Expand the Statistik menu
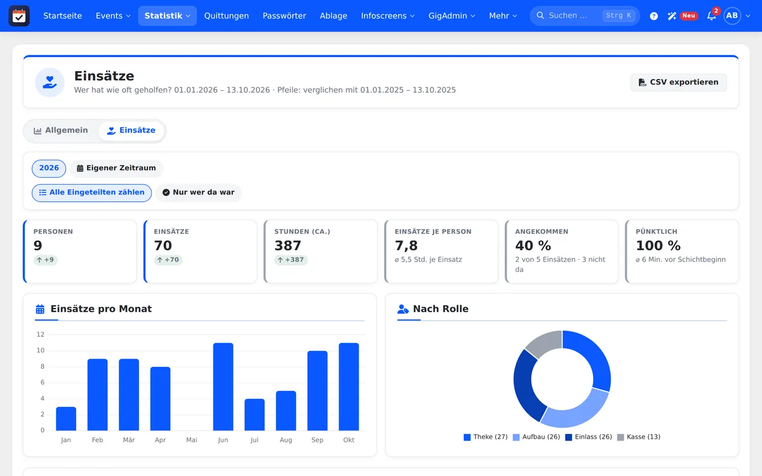Viewport: 762px width, 476px height. tap(168, 16)
